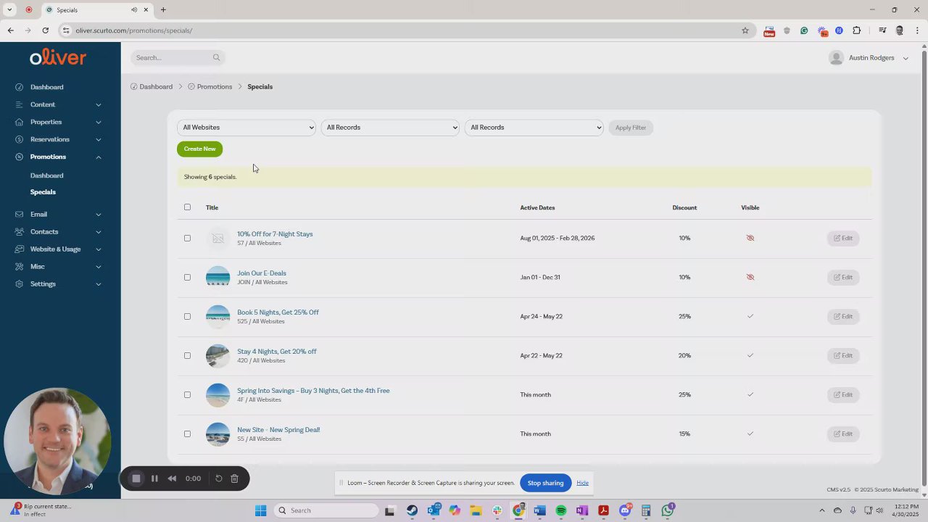Check the Spring Into Savings row
928x522 pixels.
pos(187,394)
